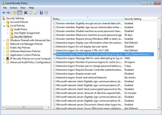
Task: Expand the Application Control Policies node
Action: click(x=4, y=55)
